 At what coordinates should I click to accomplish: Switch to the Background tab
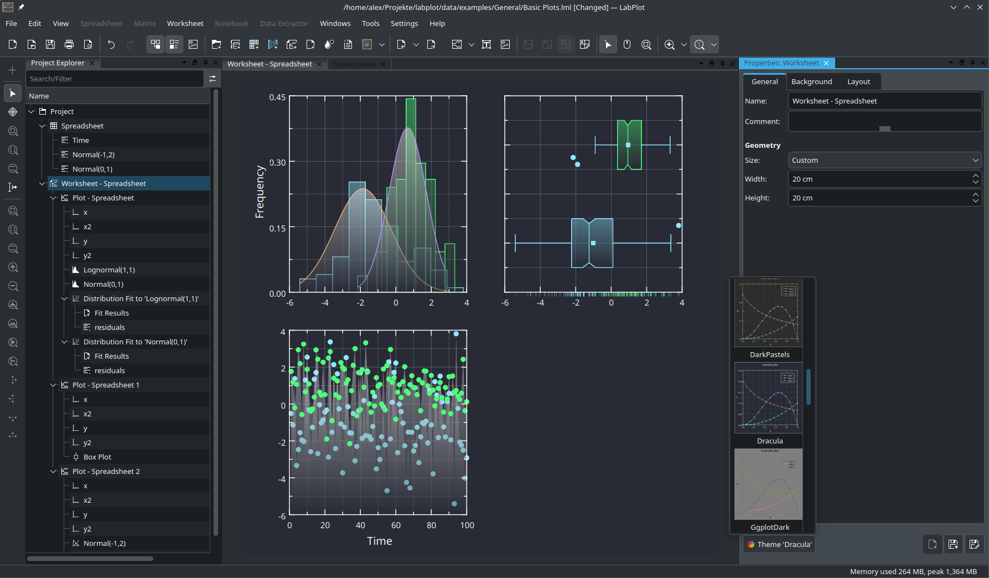[x=811, y=82]
